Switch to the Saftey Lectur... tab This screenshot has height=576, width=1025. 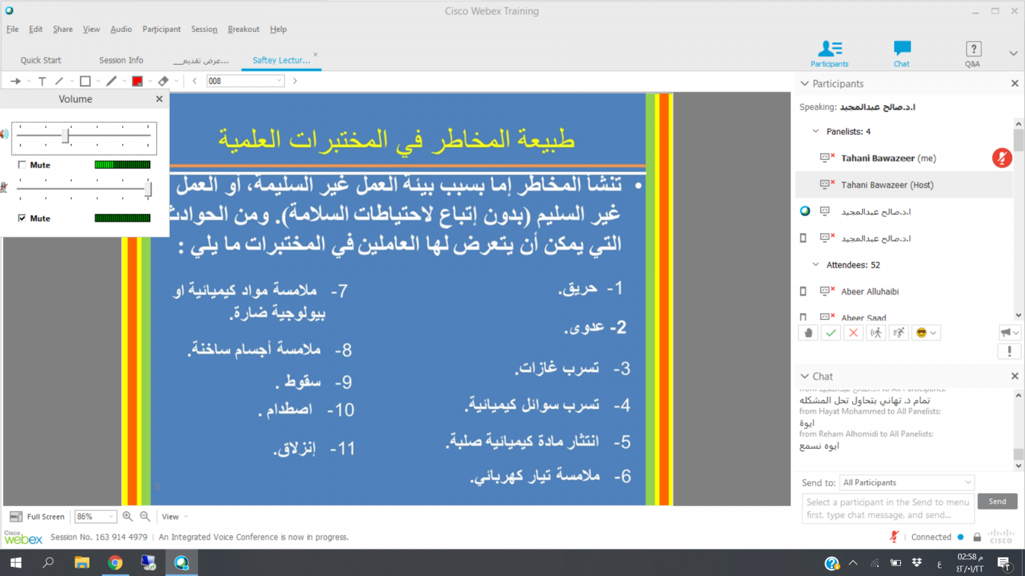tap(281, 60)
